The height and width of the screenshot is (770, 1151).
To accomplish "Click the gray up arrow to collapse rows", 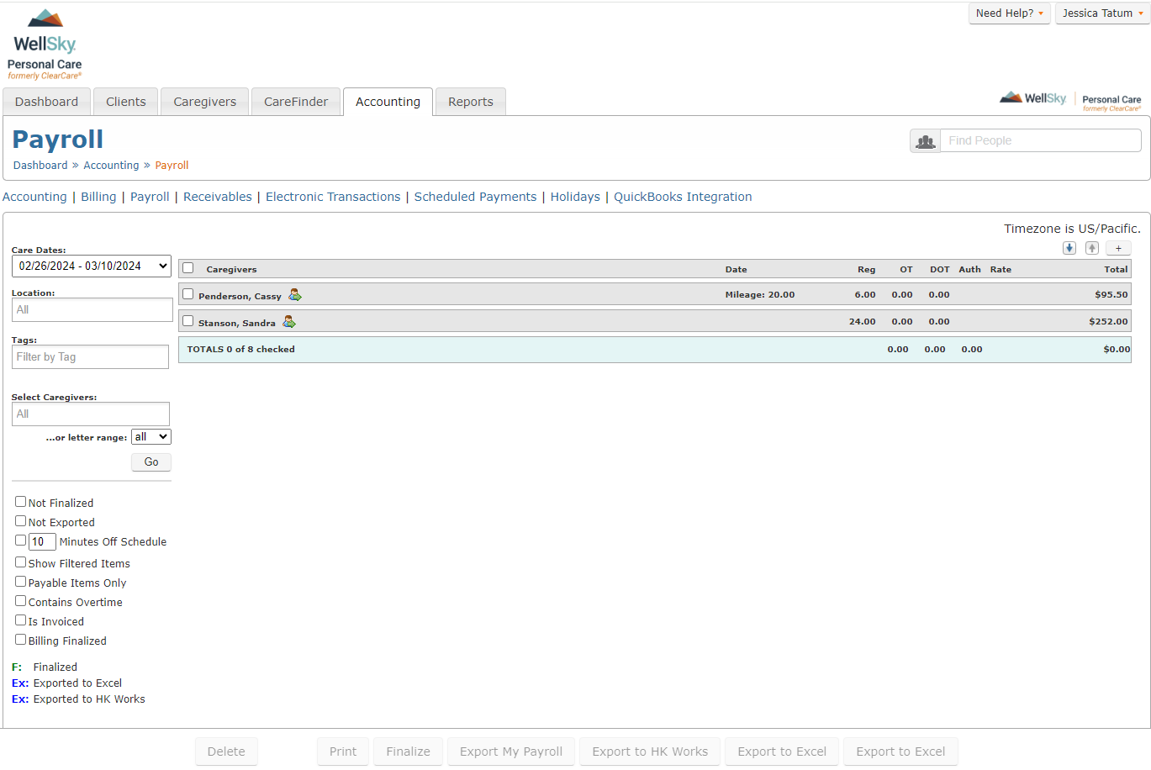I will (1092, 247).
